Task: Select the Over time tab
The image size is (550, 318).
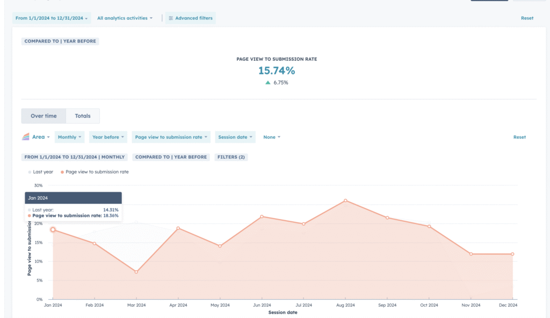Action: (x=44, y=116)
